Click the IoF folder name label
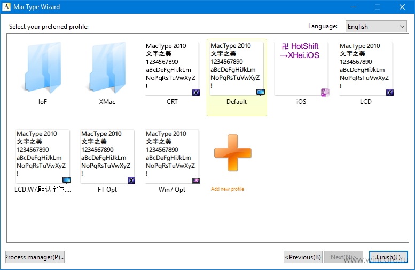Screen dimensions: 415x270 coord(43,102)
